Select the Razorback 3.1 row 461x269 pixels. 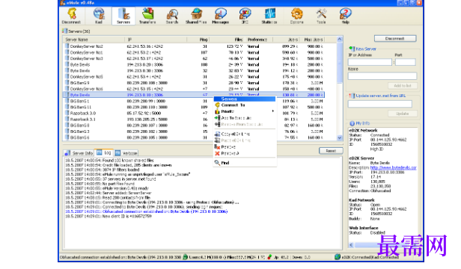point(193,120)
